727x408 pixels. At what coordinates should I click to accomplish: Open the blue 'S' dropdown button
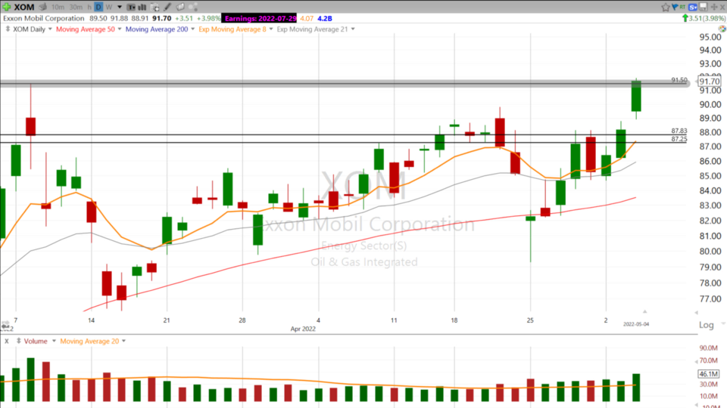click(x=693, y=7)
